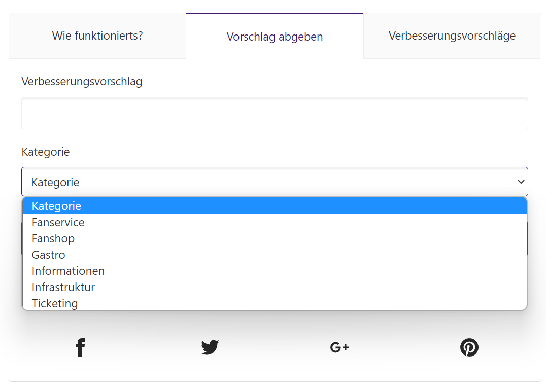Click the Verbesserungsvorschlag field label
546x390 pixels.
pyautogui.click(x=82, y=82)
